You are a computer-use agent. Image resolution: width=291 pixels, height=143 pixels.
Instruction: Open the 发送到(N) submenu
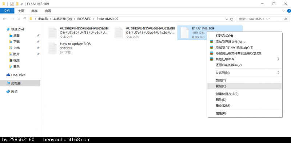244,73
